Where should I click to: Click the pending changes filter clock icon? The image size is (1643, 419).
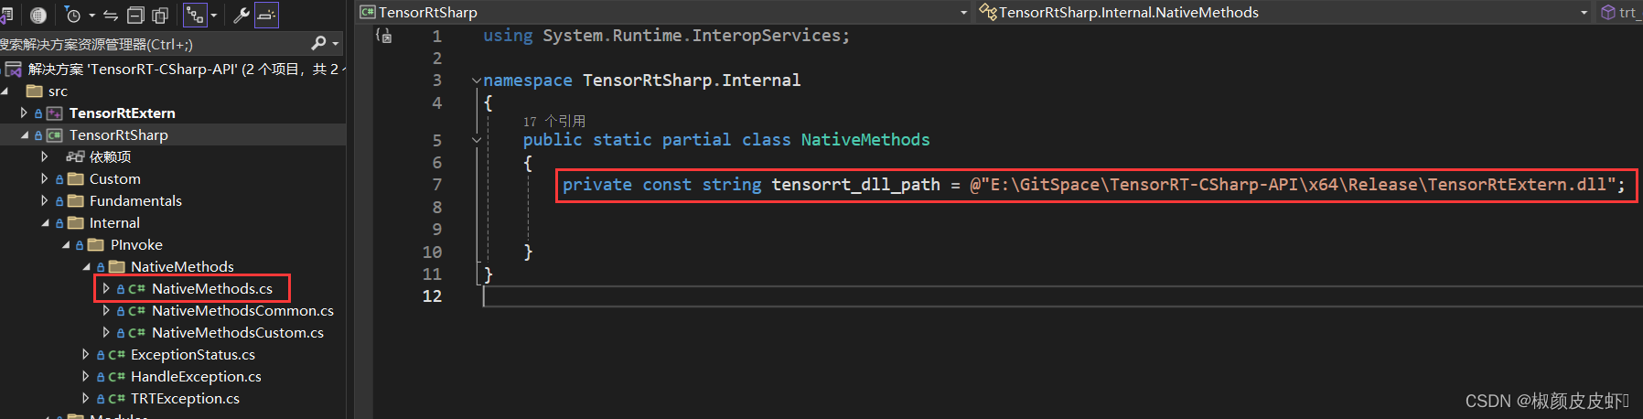73,15
